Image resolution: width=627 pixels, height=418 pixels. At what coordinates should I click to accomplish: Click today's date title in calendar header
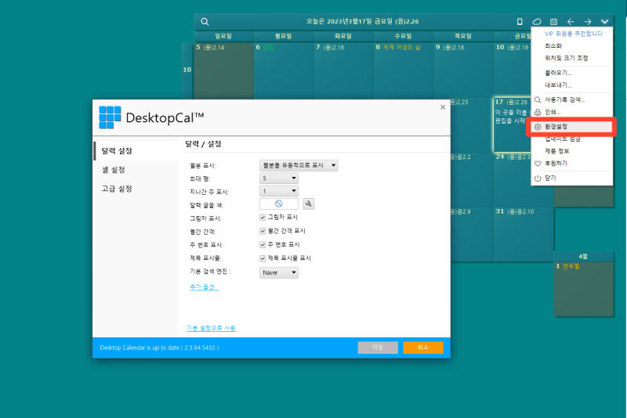coord(362,22)
